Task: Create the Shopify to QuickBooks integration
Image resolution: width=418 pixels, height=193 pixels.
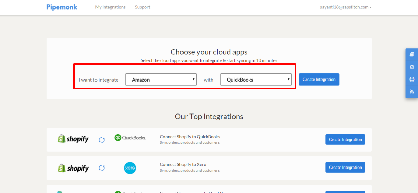Action: coord(345,139)
